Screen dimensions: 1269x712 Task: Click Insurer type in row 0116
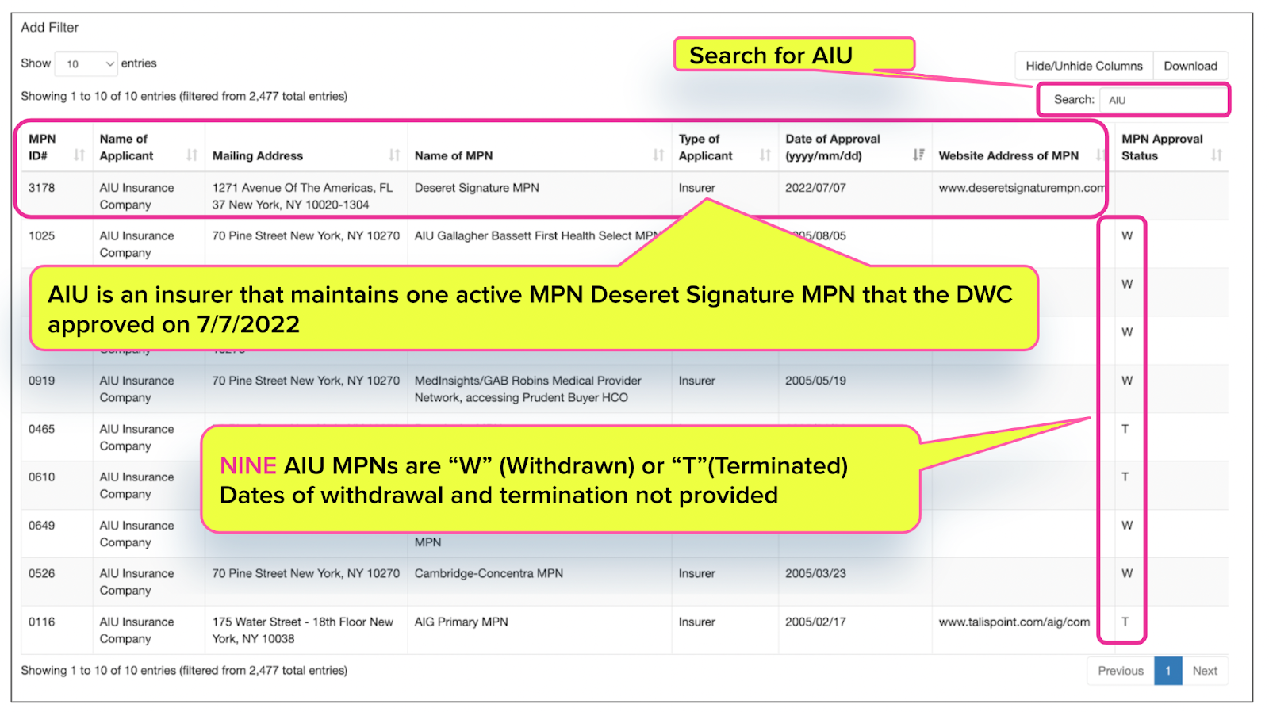(x=696, y=622)
